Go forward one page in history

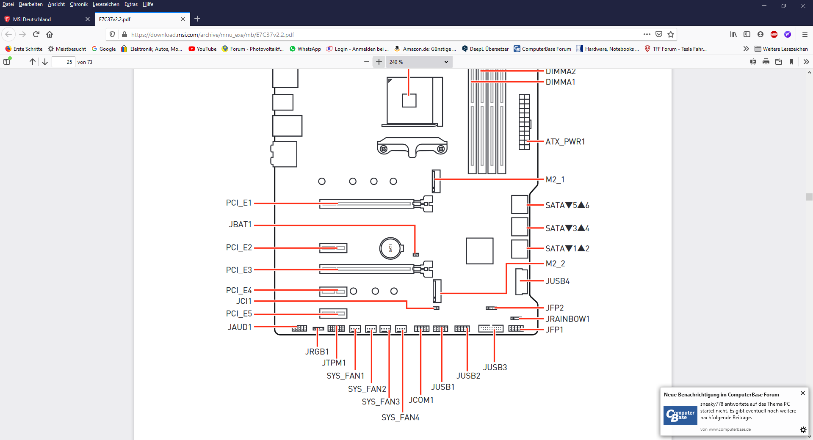(22, 34)
